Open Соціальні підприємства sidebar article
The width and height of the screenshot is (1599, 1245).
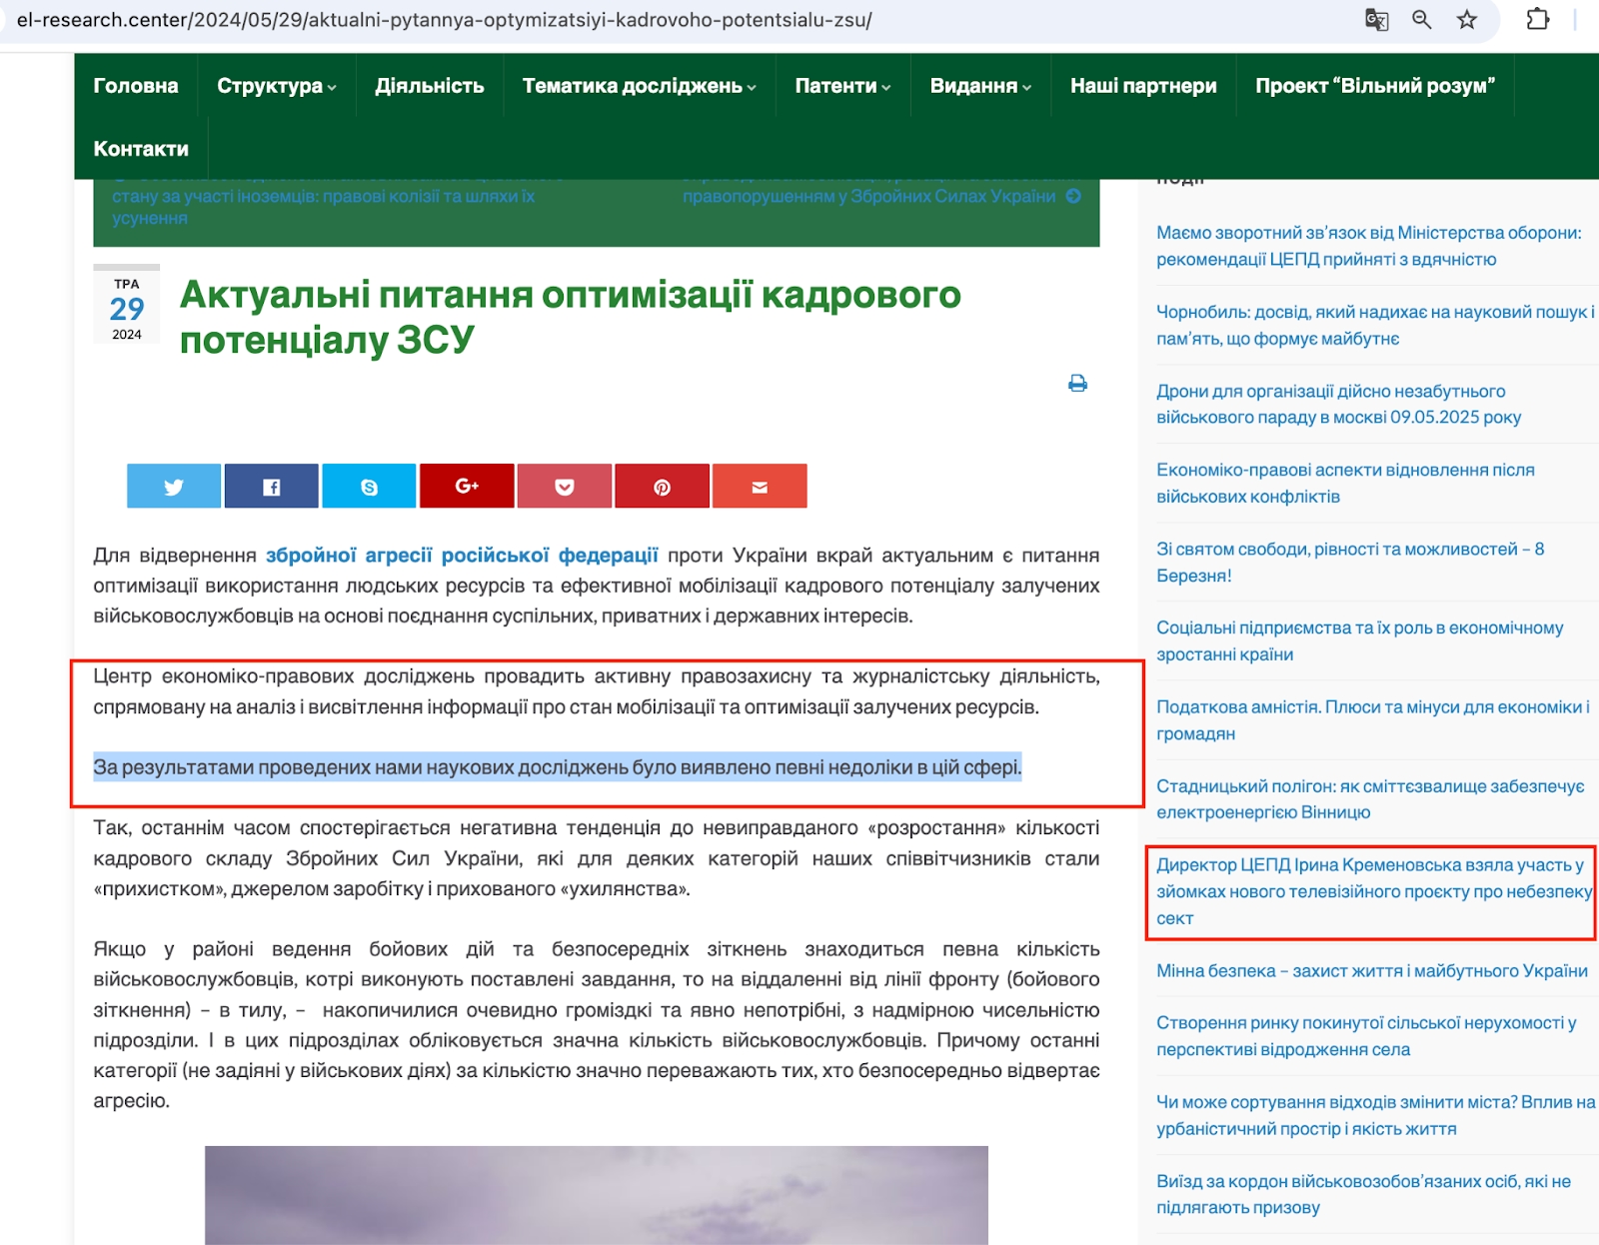1359,640
